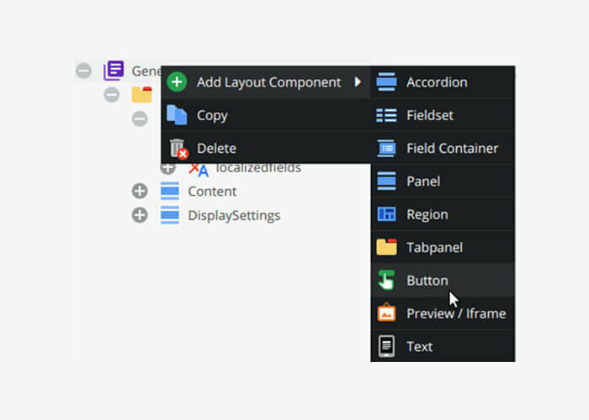Choose Delete from the context menu
This screenshot has height=420, width=589.
pos(266,148)
